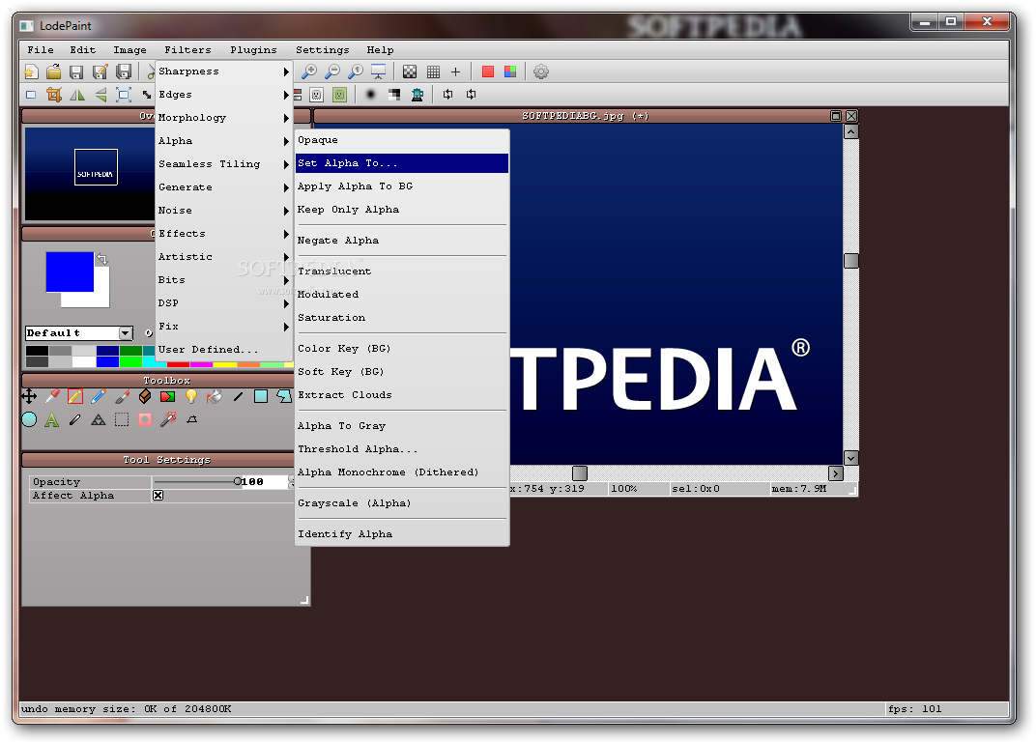Choose Negate Alpha from the submenu
Image resolution: width=1036 pixels, height=744 pixels.
coord(402,241)
